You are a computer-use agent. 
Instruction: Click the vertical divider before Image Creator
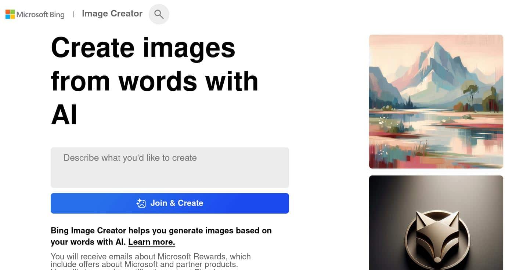[73, 14]
